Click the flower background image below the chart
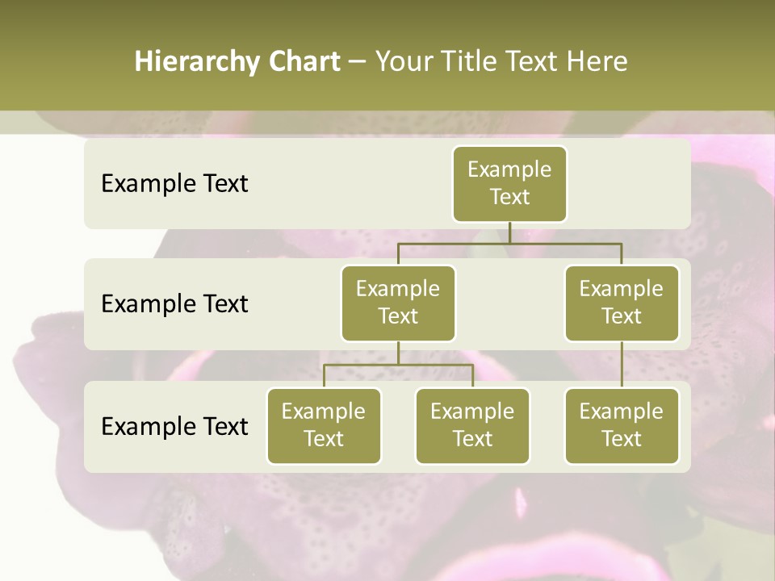The width and height of the screenshot is (775, 581). pos(387,525)
